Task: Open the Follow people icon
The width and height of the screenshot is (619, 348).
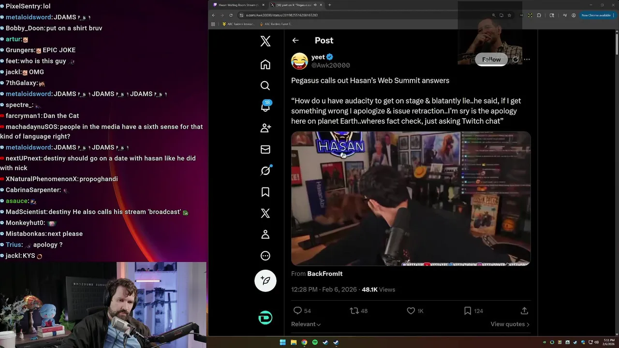Action: click(x=265, y=128)
